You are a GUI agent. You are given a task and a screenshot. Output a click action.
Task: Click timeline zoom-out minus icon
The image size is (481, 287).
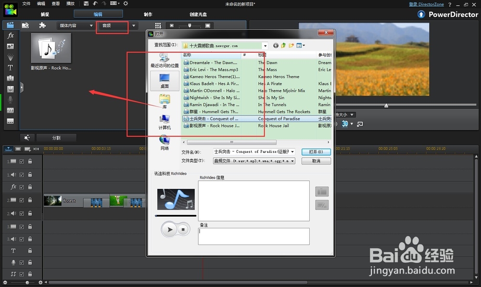pos(5,282)
